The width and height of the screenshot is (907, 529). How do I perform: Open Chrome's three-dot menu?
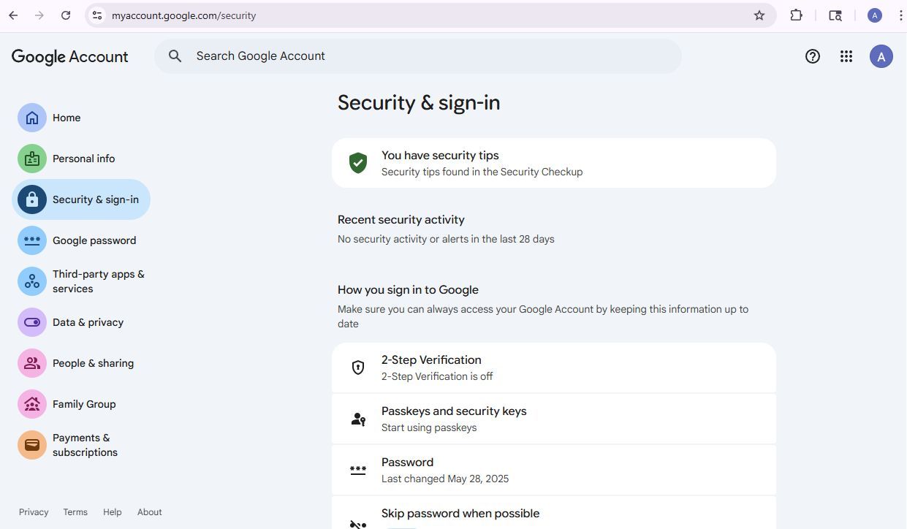point(900,15)
